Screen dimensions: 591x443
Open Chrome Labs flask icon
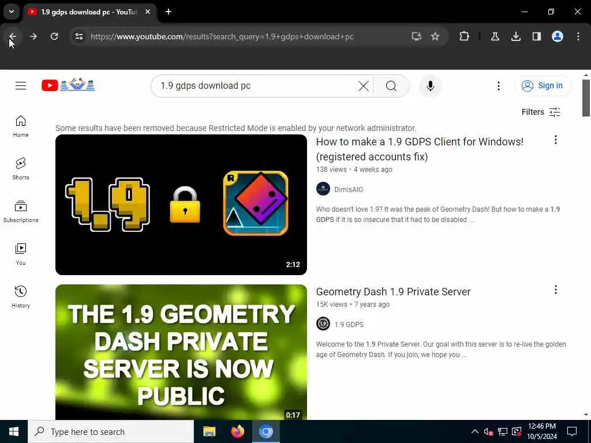[x=495, y=36]
